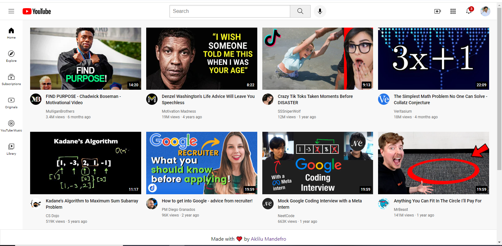Open title 'The Simplest Math Problem No One Can Solve'
Image resolution: width=502 pixels, height=246 pixels.
point(441,99)
